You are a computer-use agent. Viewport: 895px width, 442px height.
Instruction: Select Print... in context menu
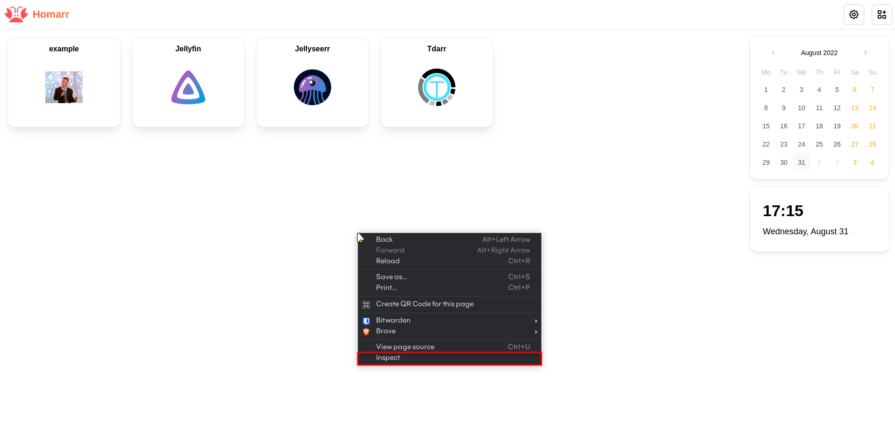pos(449,288)
